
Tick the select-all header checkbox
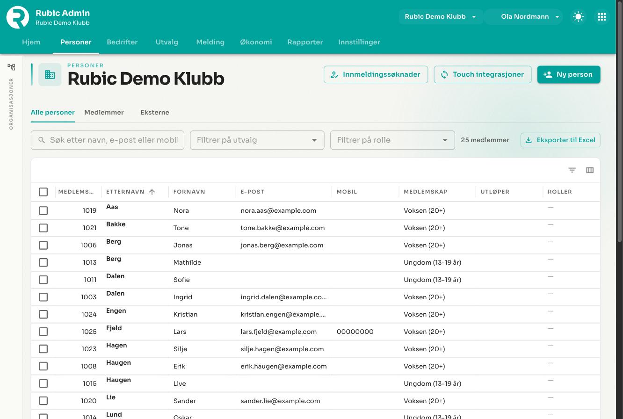[43, 192]
